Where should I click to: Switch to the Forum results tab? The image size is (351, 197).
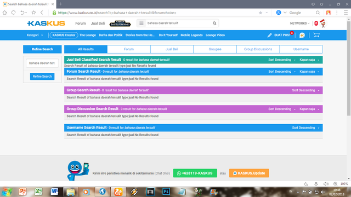point(129,49)
